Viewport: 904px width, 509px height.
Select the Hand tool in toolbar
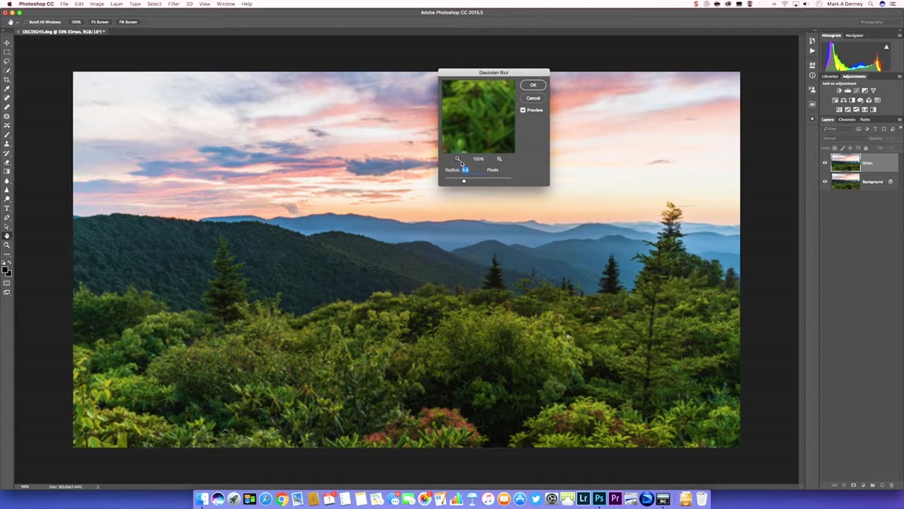click(8, 236)
